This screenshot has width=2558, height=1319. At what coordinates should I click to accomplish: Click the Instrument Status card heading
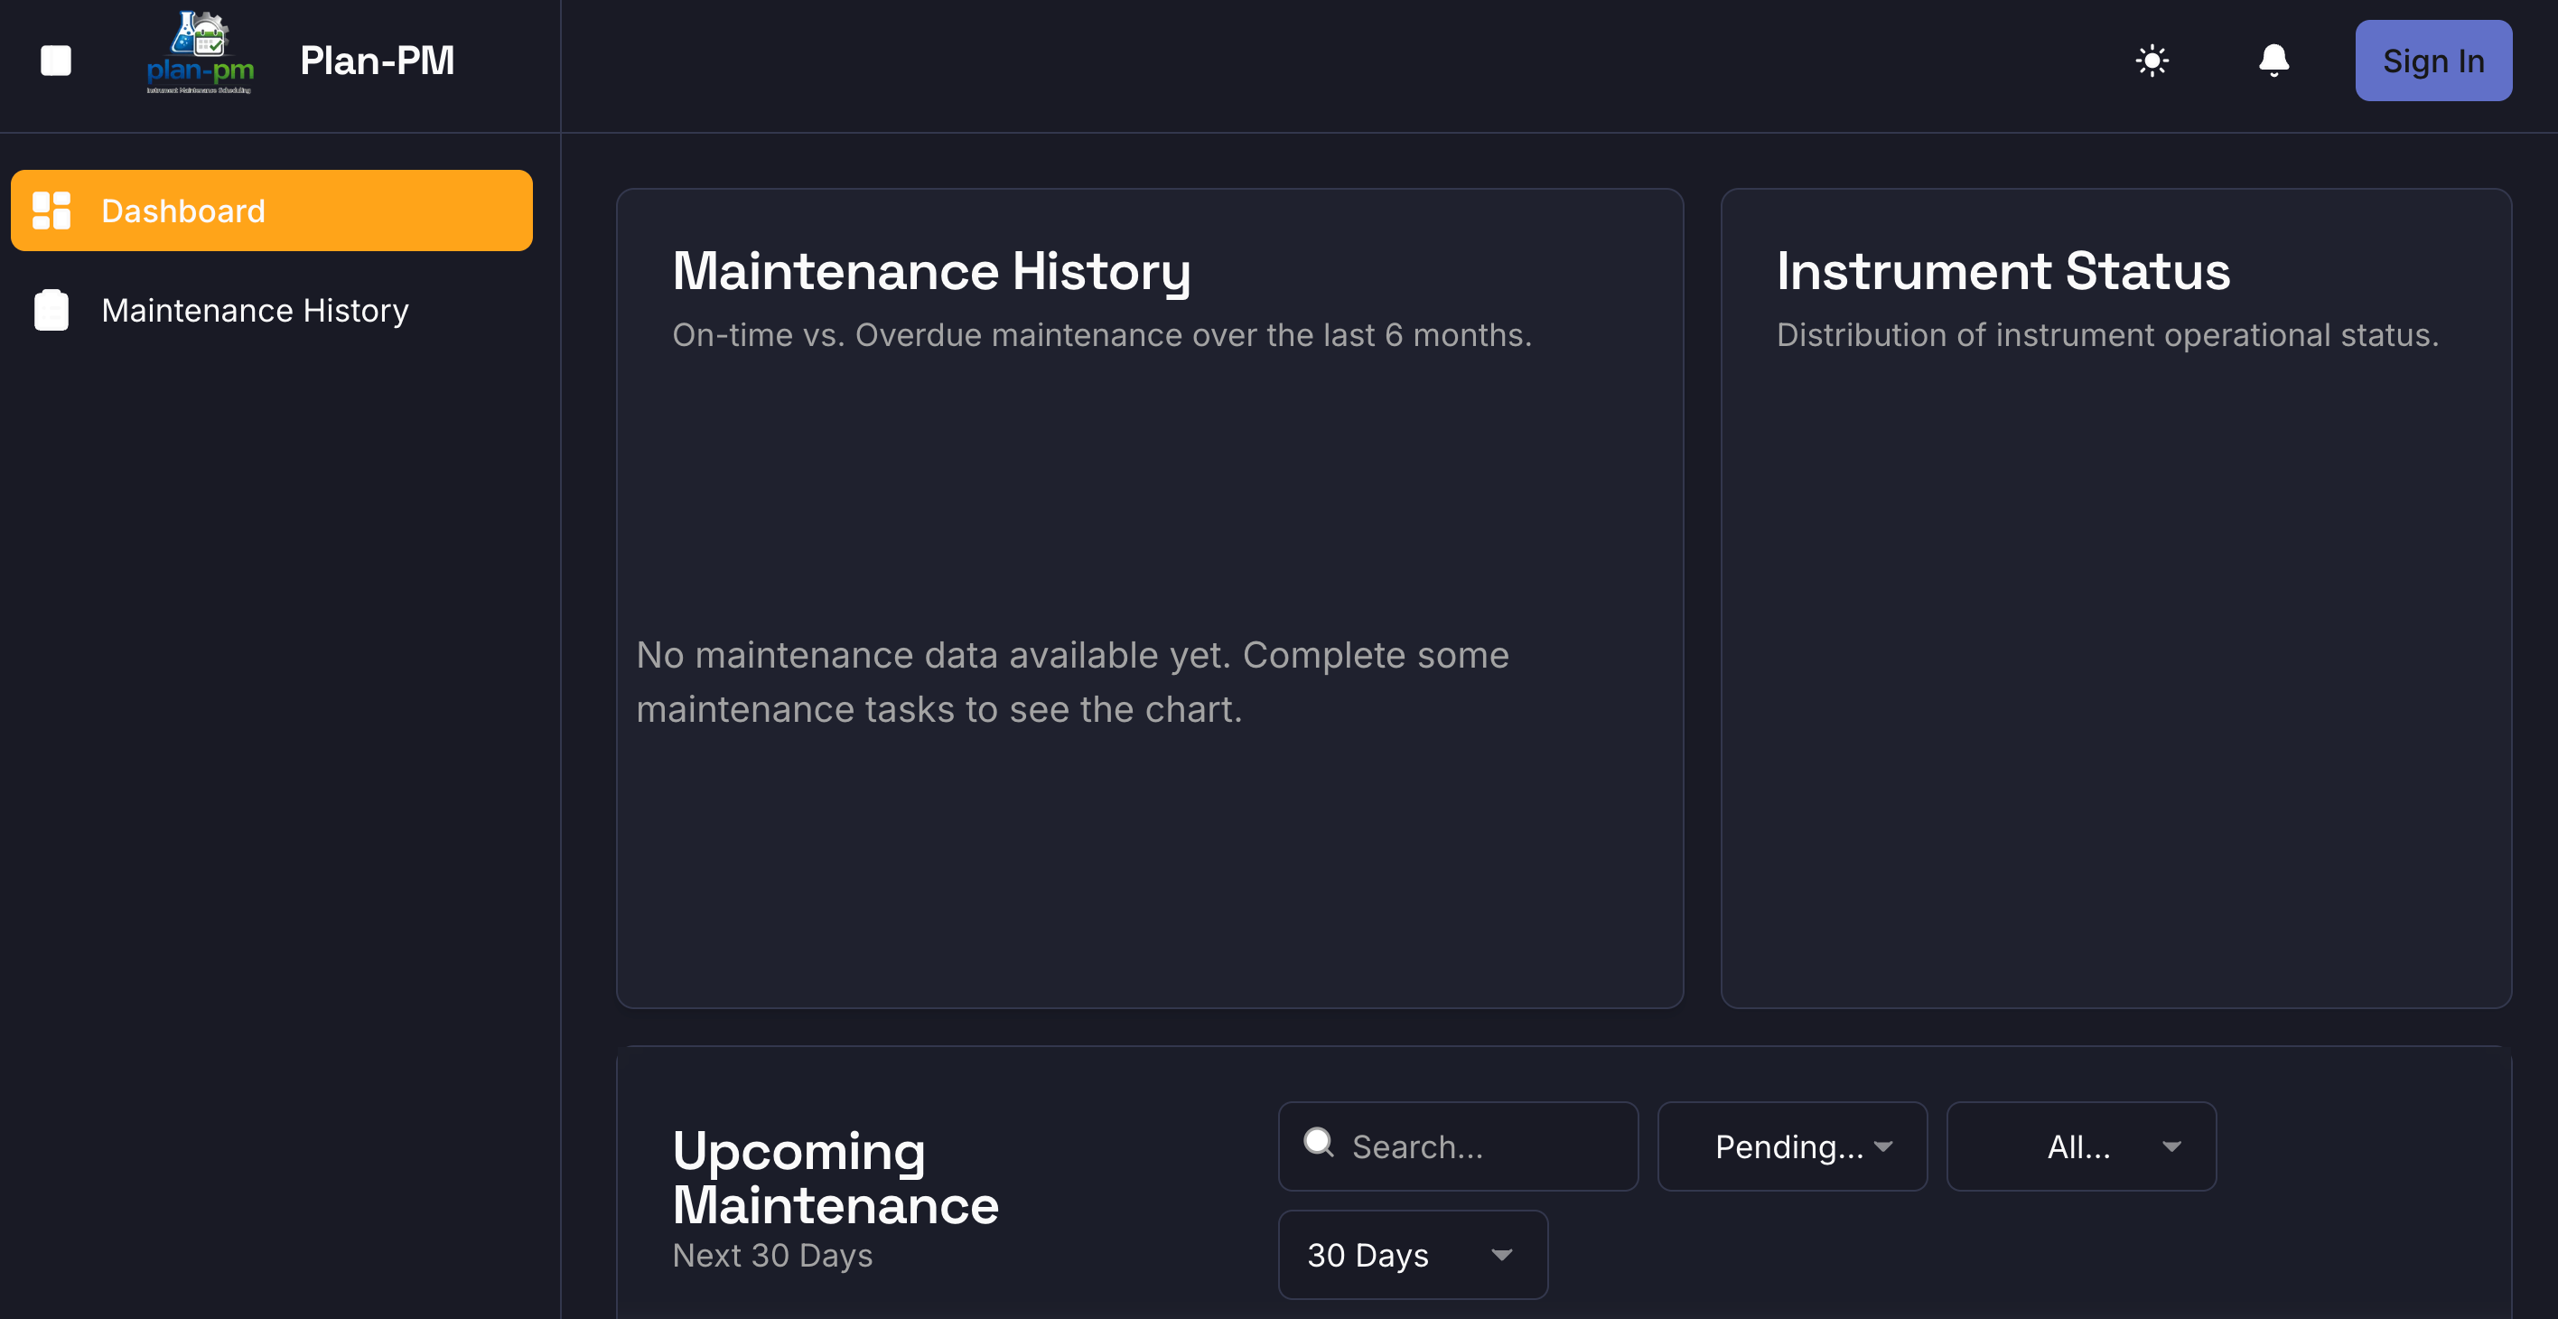click(x=2003, y=270)
